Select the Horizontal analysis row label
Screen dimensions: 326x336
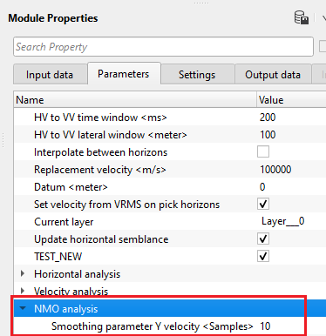click(77, 274)
